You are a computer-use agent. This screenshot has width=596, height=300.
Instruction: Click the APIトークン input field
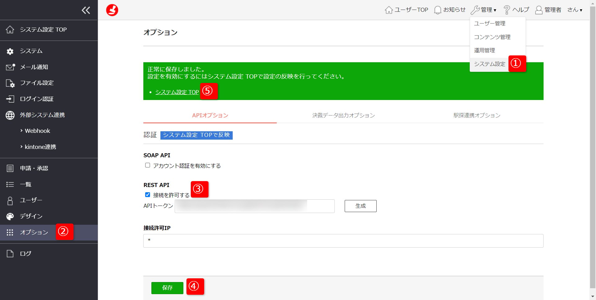click(x=255, y=206)
